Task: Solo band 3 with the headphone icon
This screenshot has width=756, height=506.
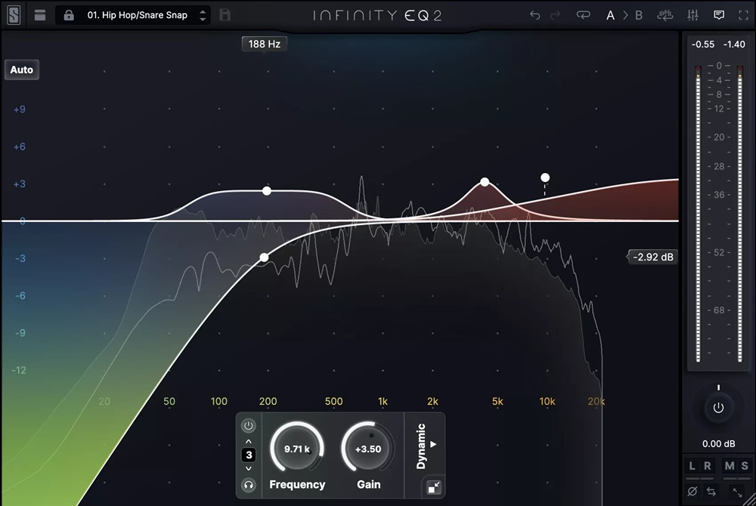Action: click(248, 485)
